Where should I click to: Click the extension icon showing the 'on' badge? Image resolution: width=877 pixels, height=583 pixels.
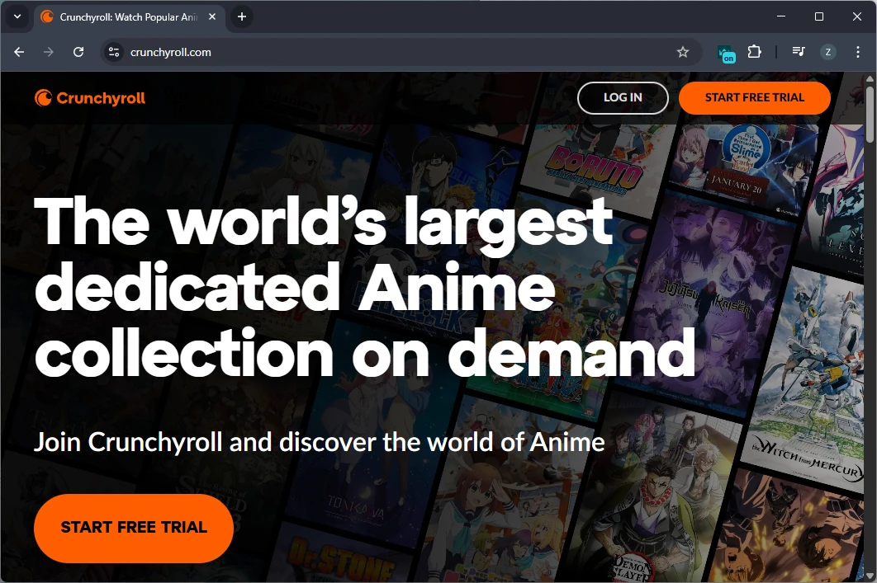click(726, 53)
